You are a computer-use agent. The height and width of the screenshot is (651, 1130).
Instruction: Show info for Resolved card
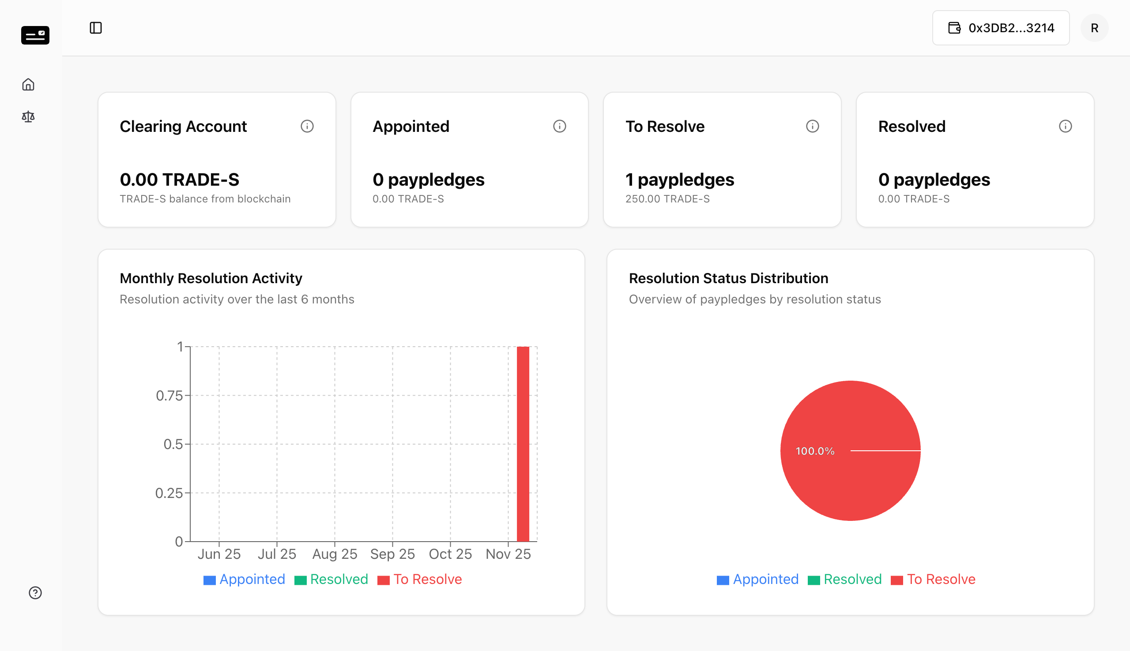coord(1065,126)
